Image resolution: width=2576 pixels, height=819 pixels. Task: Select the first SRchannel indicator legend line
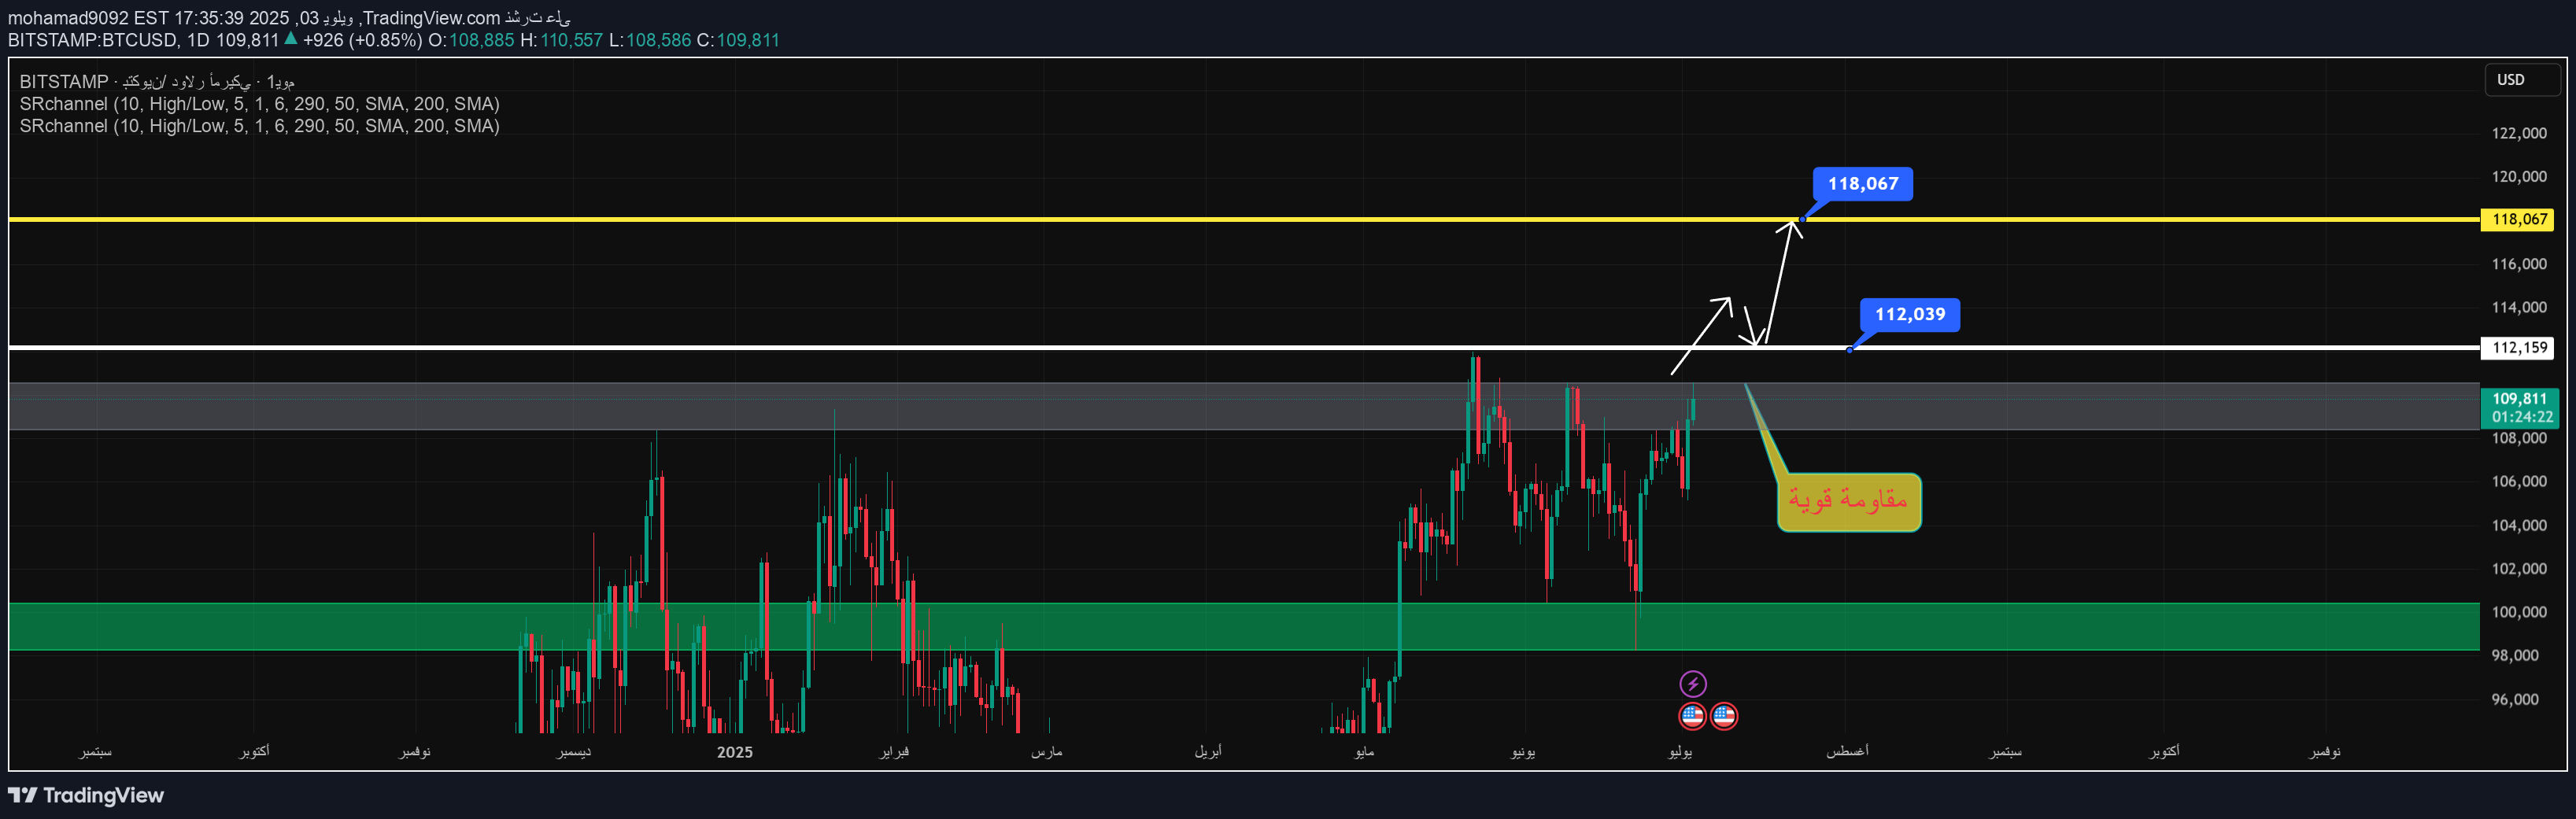tap(259, 104)
